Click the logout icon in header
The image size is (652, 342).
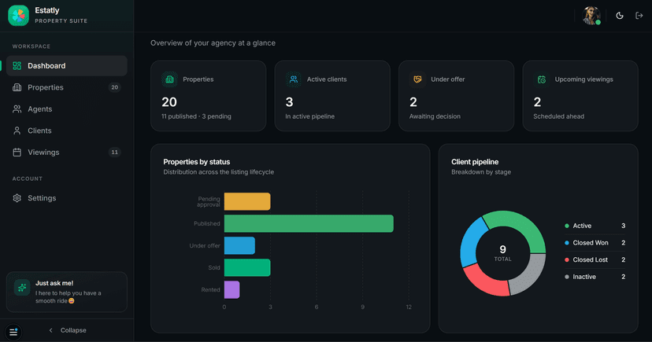coord(639,16)
